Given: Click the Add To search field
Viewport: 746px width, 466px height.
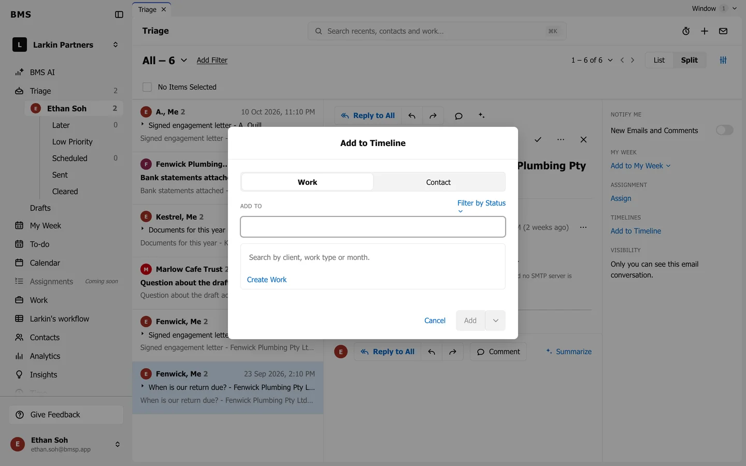Looking at the screenshot, I should (x=373, y=227).
